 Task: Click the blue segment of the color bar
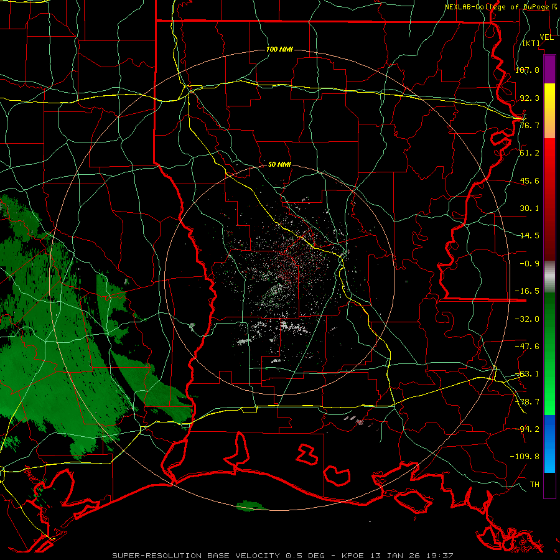coord(549,444)
